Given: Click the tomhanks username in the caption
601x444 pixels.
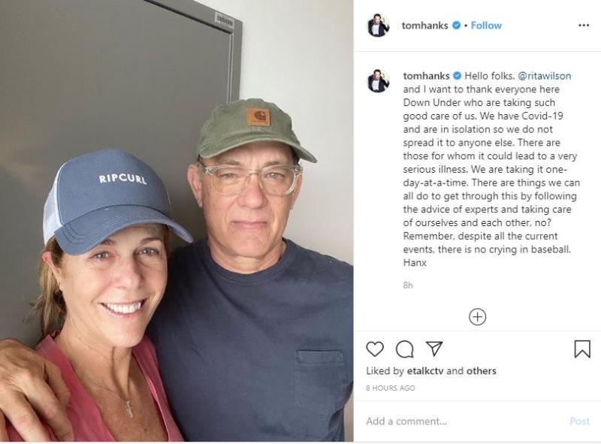Looking at the screenshot, I should (x=426, y=76).
